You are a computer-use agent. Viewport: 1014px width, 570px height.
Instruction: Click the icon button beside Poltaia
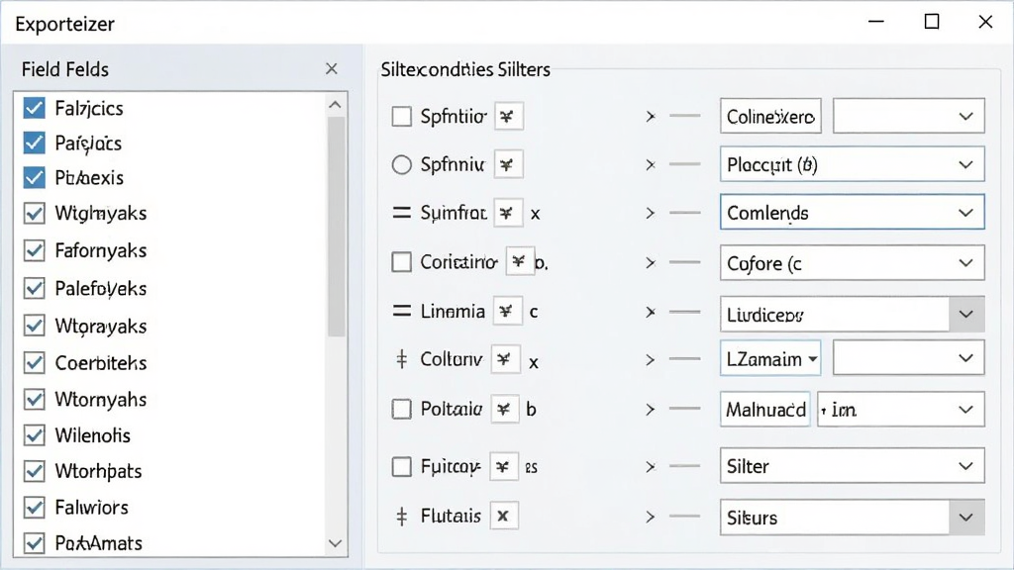pos(504,409)
